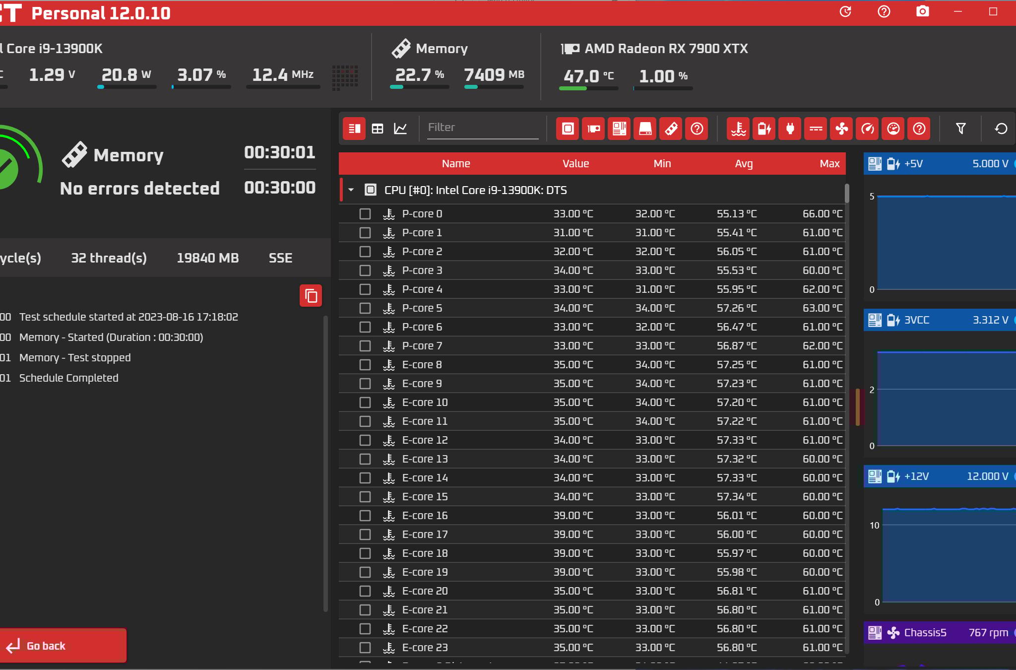Screen dimensions: 1016x670
Task: Click the reset min/max refresh icon
Action: (1001, 129)
